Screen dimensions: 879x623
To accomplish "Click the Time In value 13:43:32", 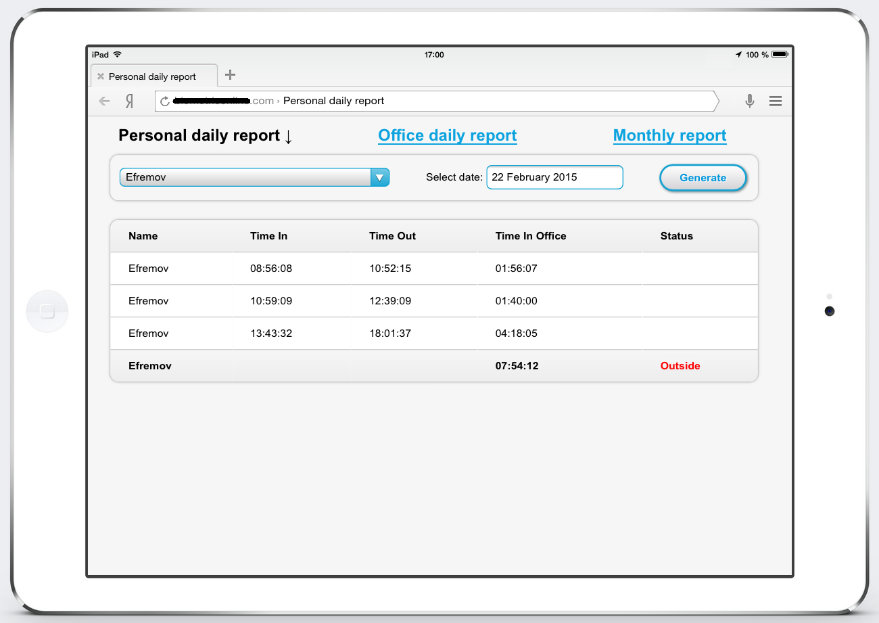I will (271, 333).
